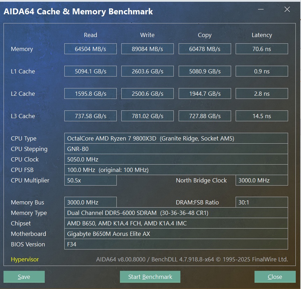Select L1 Cache Write 2603.6 GB/s
This screenshot has width=301, height=289.
[x=148, y=71]
